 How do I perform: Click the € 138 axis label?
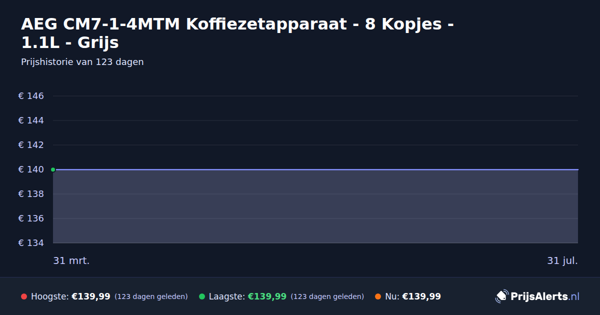[x=31, y=194]
